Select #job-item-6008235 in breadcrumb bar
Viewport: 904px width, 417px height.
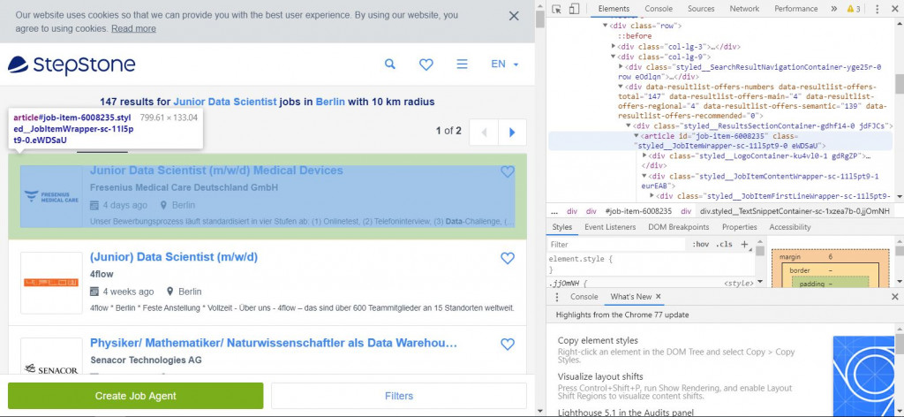pos(638,211)
